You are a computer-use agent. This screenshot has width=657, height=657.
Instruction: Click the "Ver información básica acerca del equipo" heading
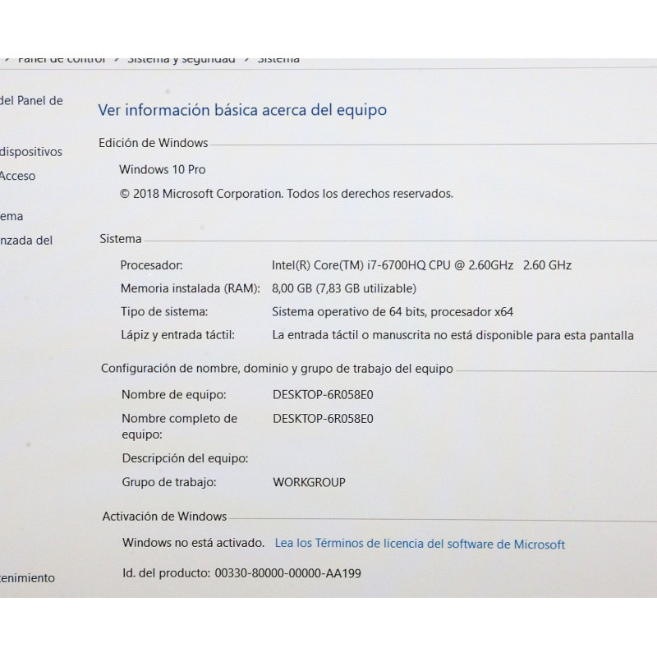[242, 110]
